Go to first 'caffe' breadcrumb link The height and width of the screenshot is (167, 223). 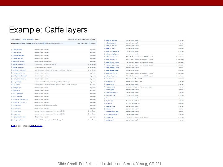coord(24,39)
